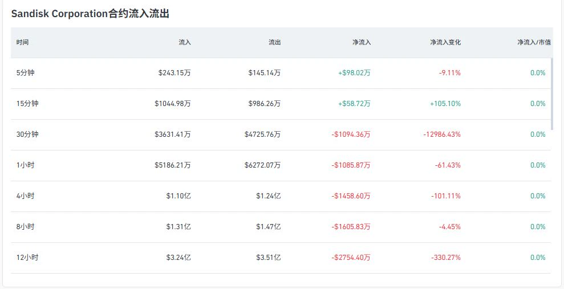Click net inflow change -101.11%
The height and width of the screenshot is (289, 564).
click(446, 196)
